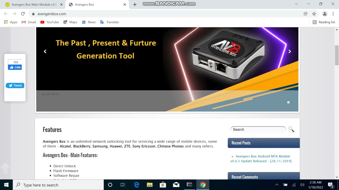Open the WinRAR icon on the taskbar

click(189, 185)
